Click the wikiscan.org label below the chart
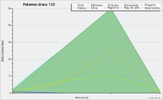163x100 pixels. coord(81,98)
